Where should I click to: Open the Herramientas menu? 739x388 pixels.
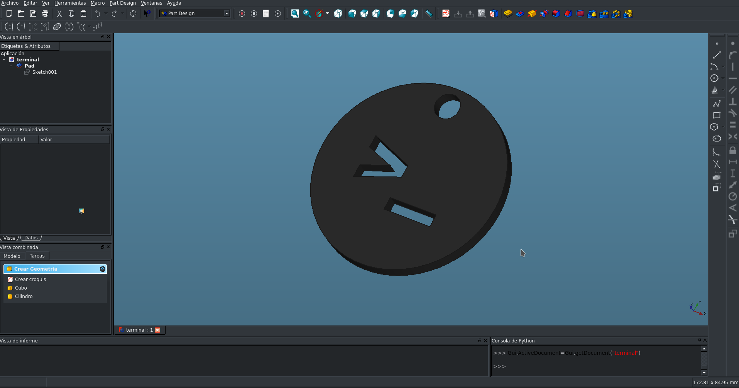pyautogui.click(x=70, y=3)
